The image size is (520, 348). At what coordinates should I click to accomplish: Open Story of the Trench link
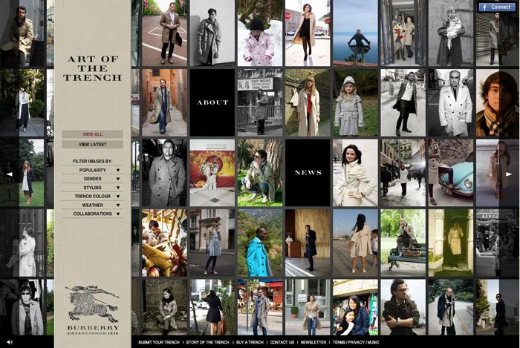pos(207,343)
